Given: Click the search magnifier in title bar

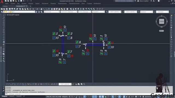Looking at the screenshot, I should (135, 1).
